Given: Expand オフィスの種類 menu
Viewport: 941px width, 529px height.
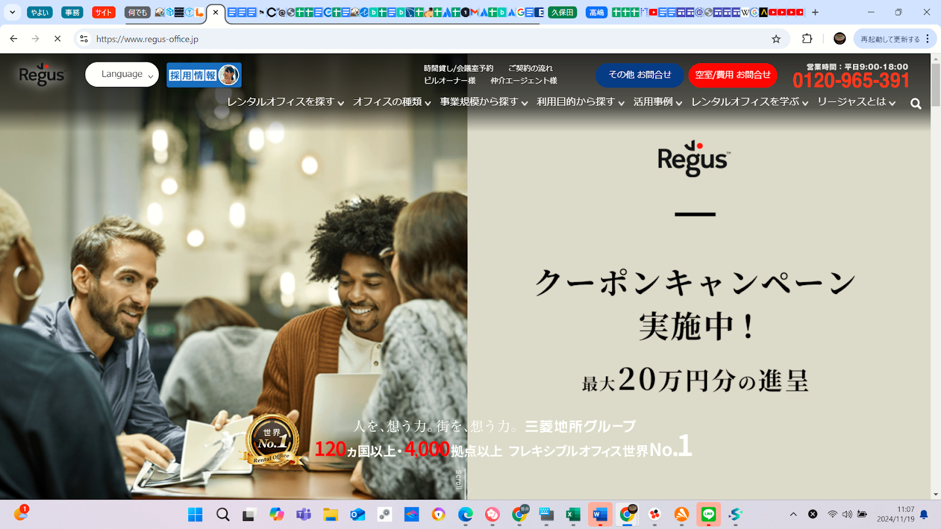Looking at the screenshot, I should pos(392,102).
